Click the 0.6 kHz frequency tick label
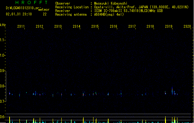Image resolution: width=194 pixels, height=123 pixels. click(2, 117)
